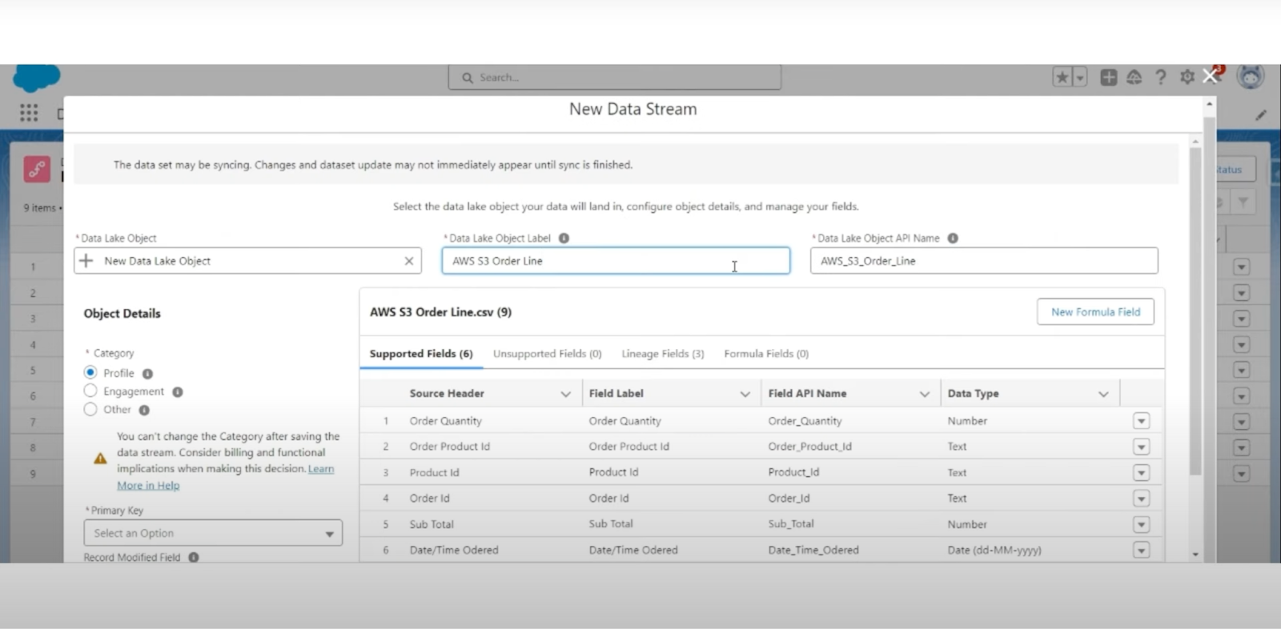The width and height of the screenshot is (1281, 629).
Task: Open row actions for Order Id field
Action: [x=1142, y=499]
